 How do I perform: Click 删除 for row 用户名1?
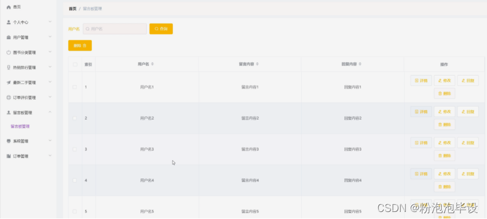445,93
